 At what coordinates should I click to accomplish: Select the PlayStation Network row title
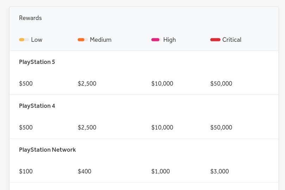[48, 150]
